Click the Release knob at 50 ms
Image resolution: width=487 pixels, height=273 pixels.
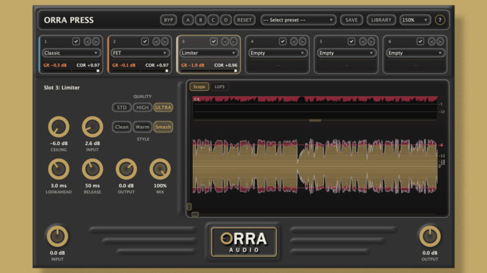(x=92, y=169)
